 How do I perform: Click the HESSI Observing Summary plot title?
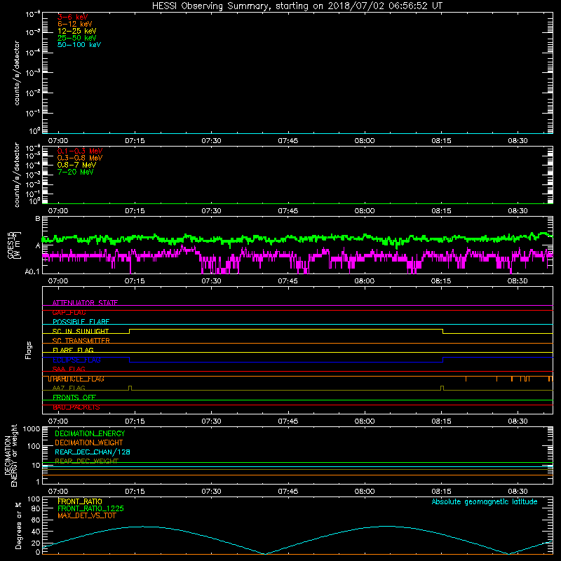(x=297, y=6)
